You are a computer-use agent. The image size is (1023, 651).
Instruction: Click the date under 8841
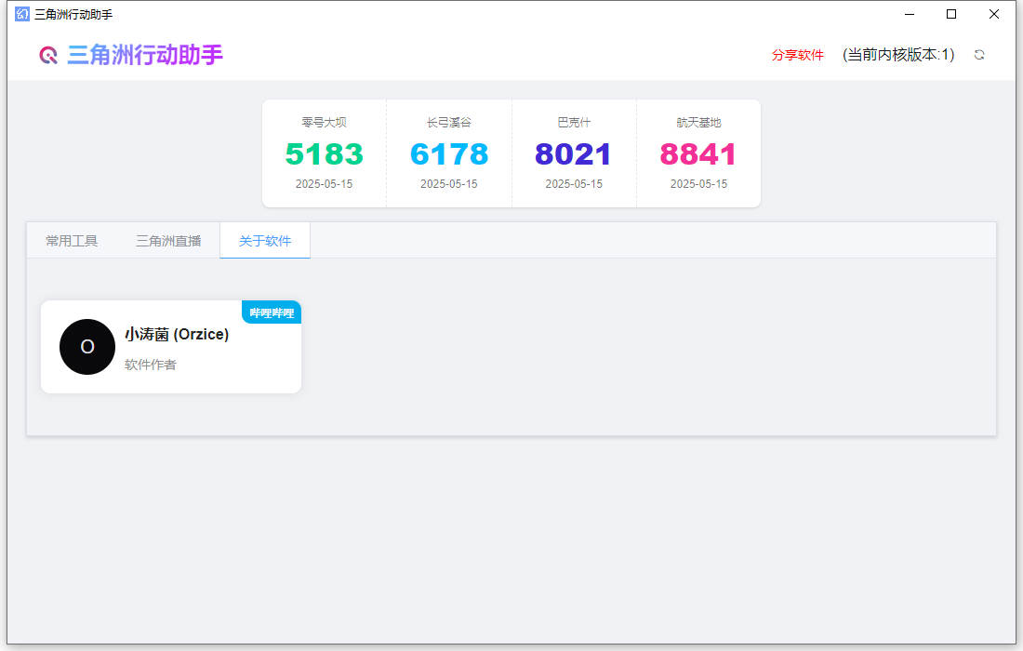coord(698,184)
